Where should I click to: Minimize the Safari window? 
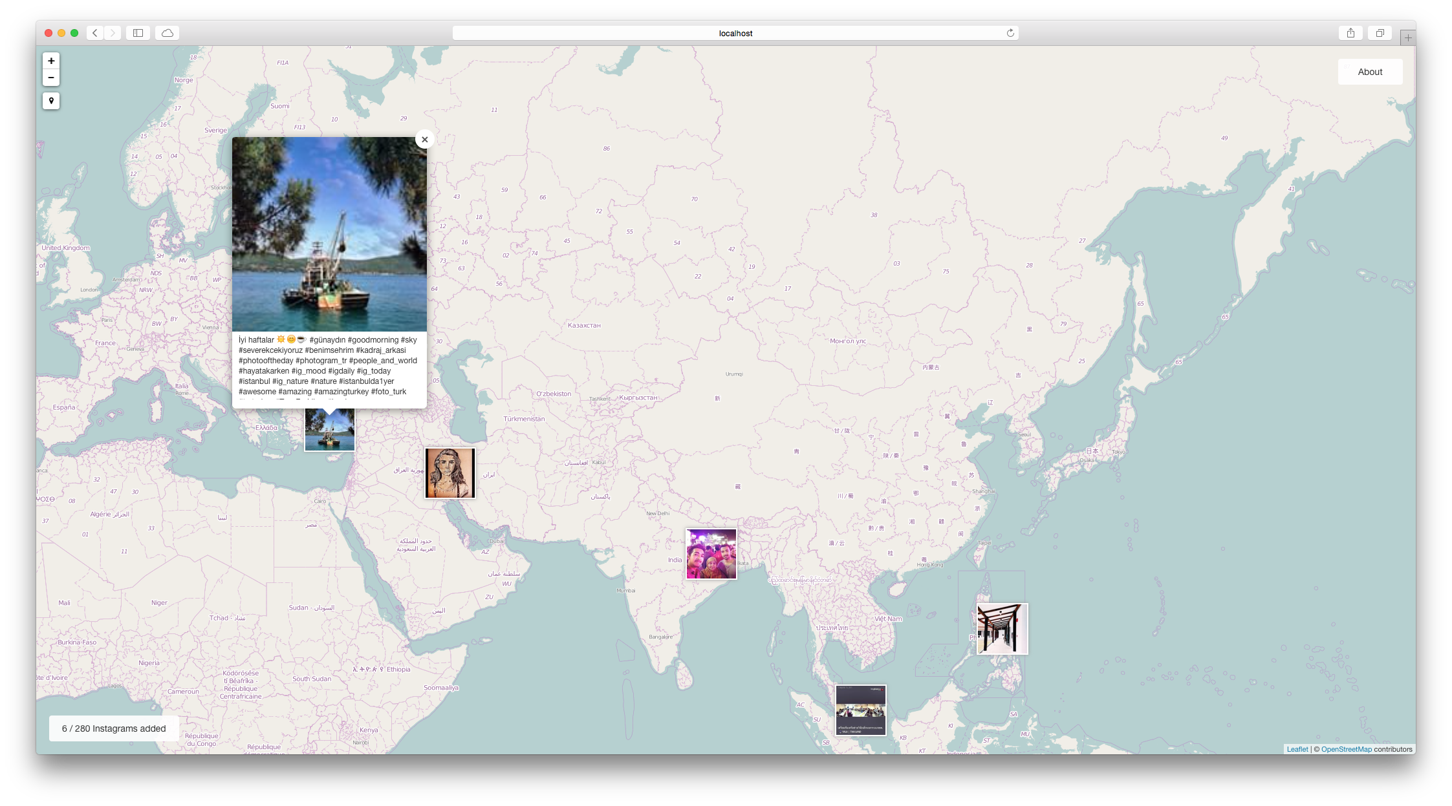tap(61, 33)
